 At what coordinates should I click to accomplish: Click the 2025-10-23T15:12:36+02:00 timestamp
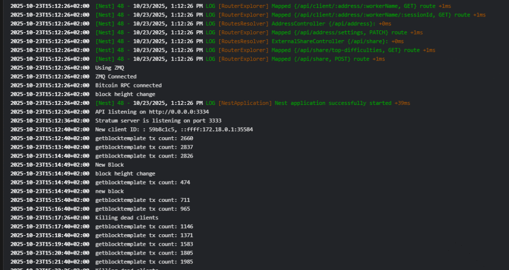point(50,121)
